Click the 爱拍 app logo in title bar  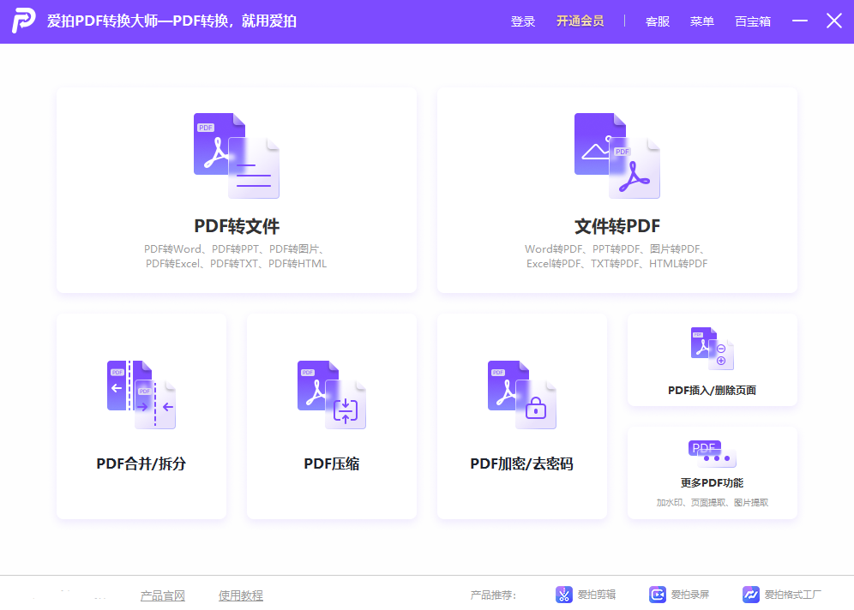click(24, 21)
